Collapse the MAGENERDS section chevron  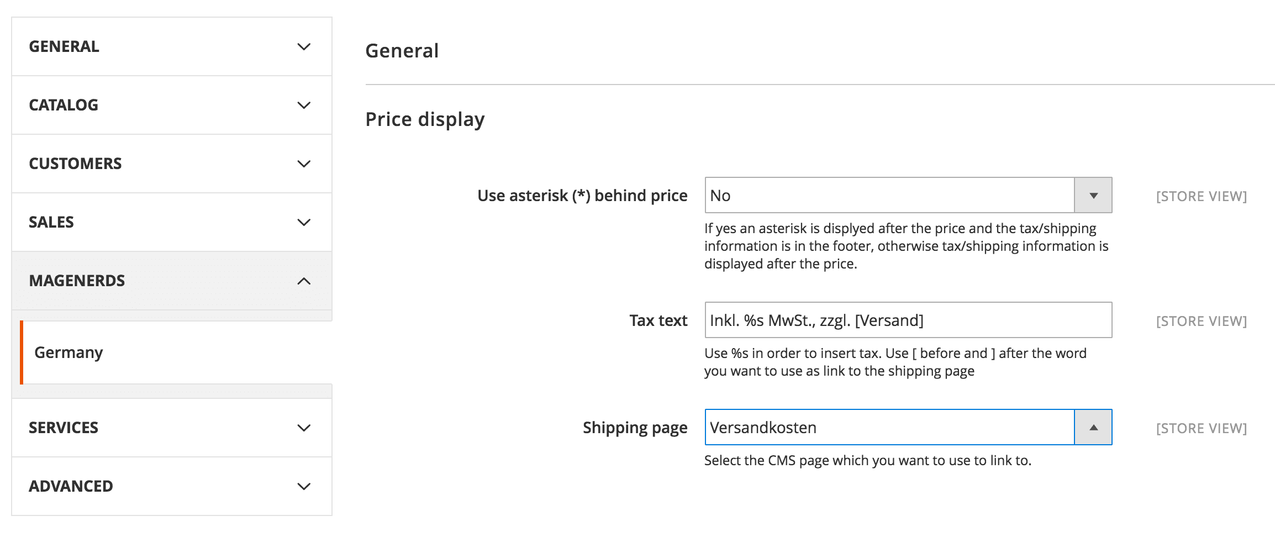coord(304,281)
